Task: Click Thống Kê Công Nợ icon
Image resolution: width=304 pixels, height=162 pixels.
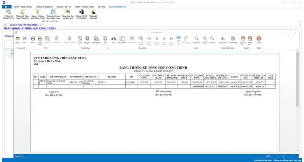Action: (93, 14)
